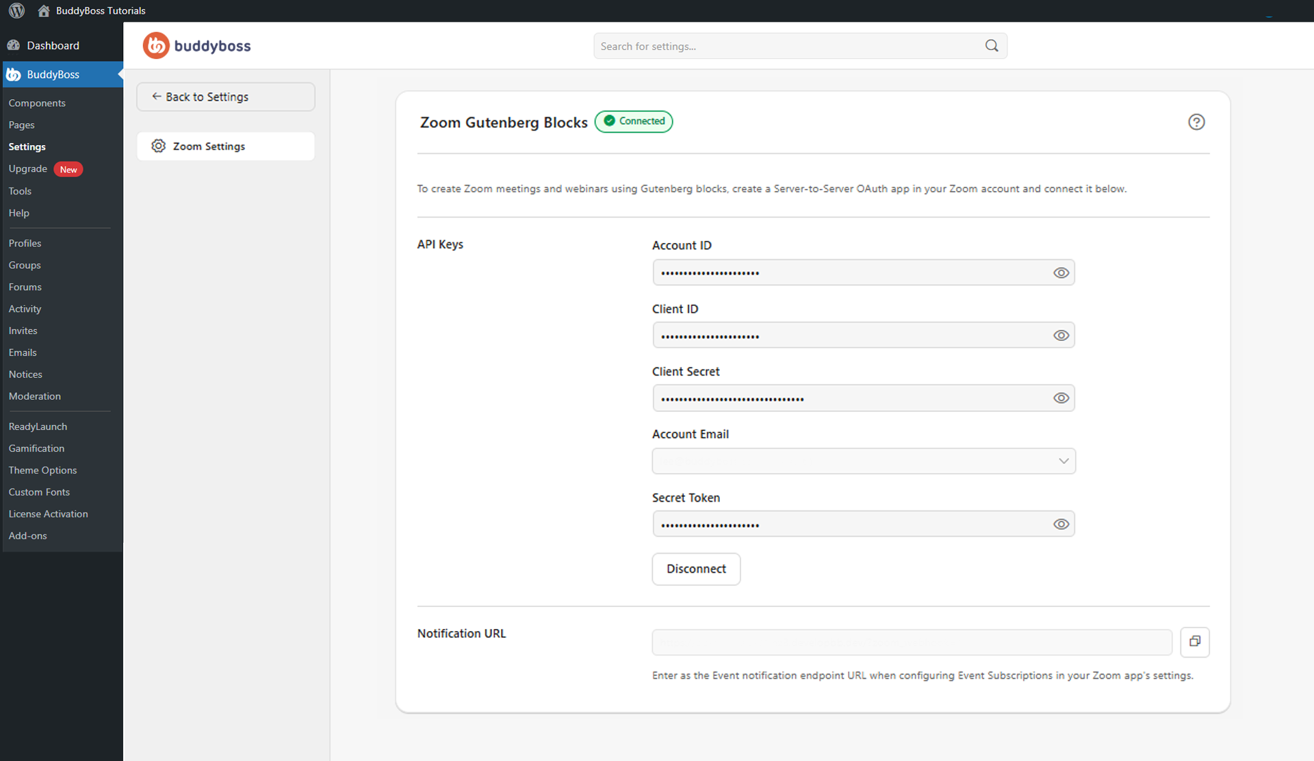Click the API Keys section label
The width and height of the screenshot is (1314, 761).
click(x=440, y=244)
